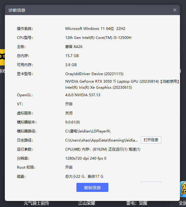
Task: Click the OpenGL label
Action: (x=25, y=95)
